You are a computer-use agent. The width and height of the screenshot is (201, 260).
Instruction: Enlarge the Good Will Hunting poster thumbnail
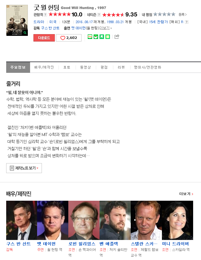pyautogui.click(x=17, y=20)
